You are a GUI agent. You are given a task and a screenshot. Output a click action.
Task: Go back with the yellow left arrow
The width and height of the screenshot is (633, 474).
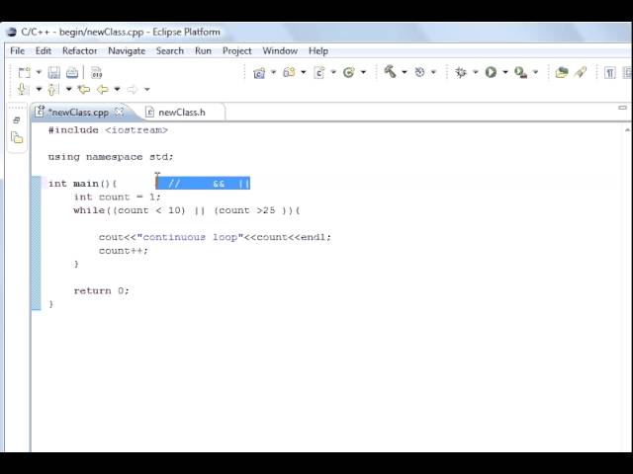click(x=103, y=89)
